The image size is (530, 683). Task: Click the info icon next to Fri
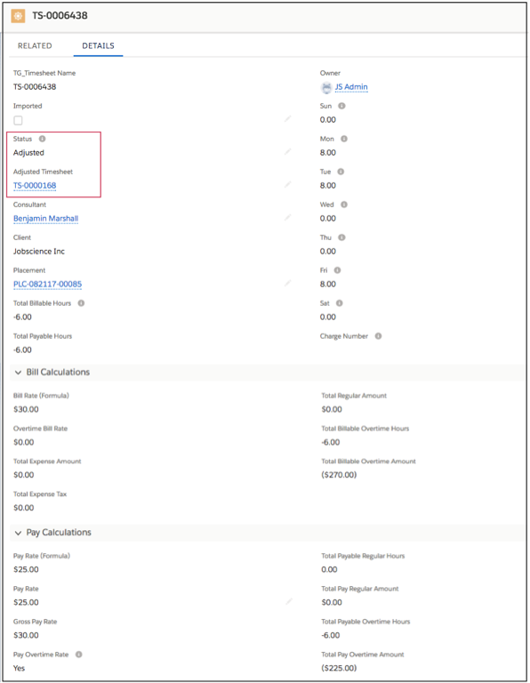pyautogui.click(x=337, y=270)
